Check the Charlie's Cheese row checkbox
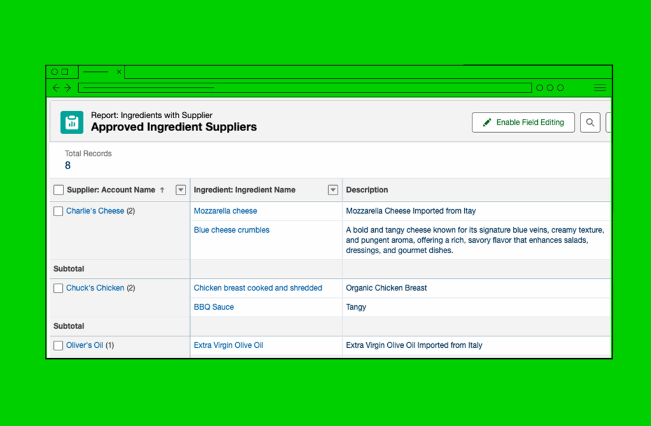Viewport: 651px width, 426px height. tap(58, 211)
